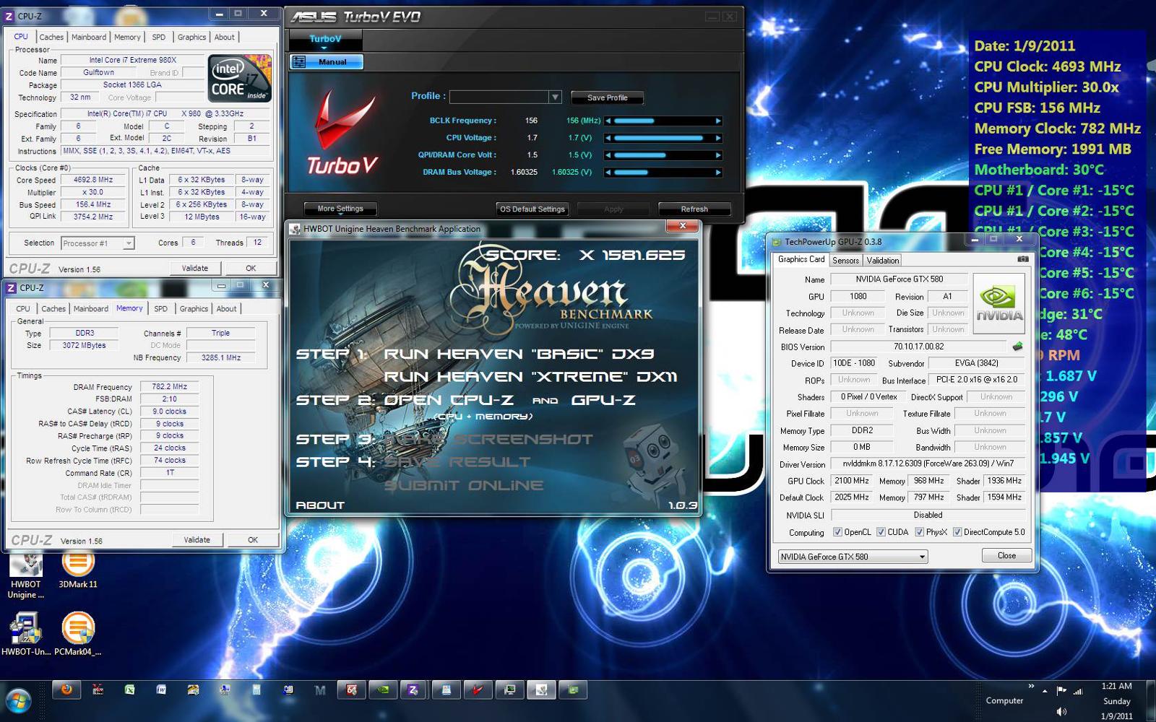Click OK in the lower CPU-Z memory window
The image size is (1156, 722).
(253, 539)
